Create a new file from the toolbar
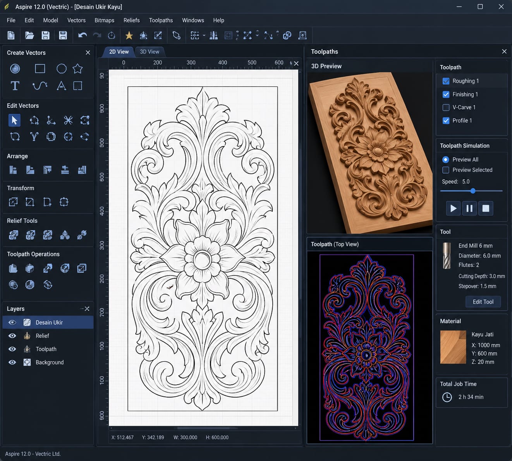Screen dimensions: 512x461 [11, 35]
